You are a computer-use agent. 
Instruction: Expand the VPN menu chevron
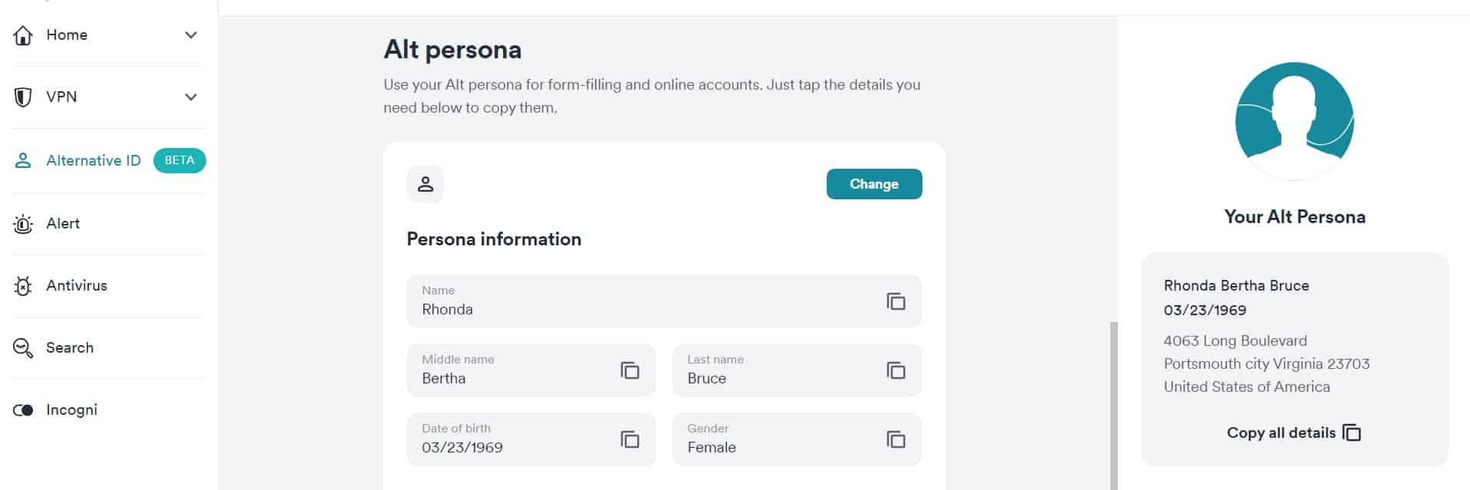pos(191,97)
